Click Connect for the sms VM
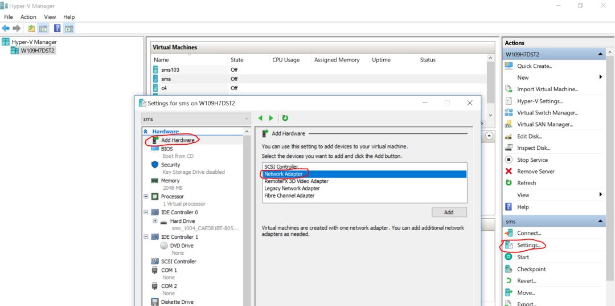Viewport: 615px width, 306px height. tap(529, 233)
